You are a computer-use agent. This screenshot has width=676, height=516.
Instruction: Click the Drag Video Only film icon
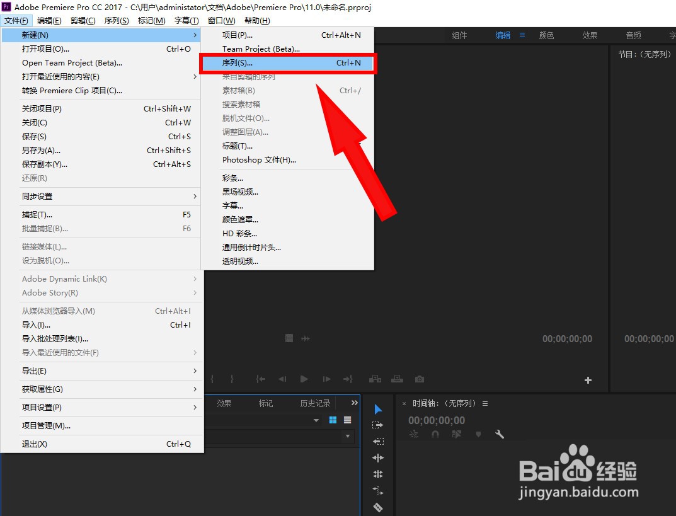pos(289,338)
